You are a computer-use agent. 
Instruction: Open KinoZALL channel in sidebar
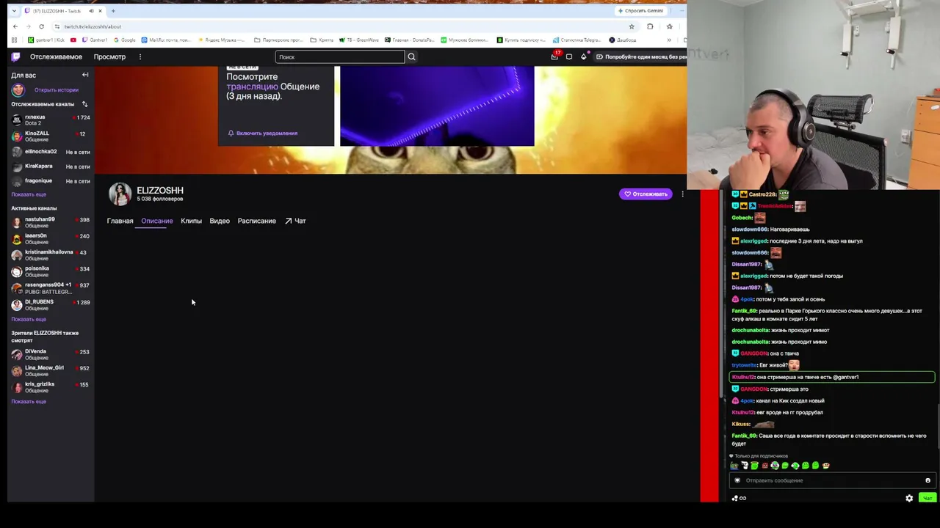click(x=51, y=136)
